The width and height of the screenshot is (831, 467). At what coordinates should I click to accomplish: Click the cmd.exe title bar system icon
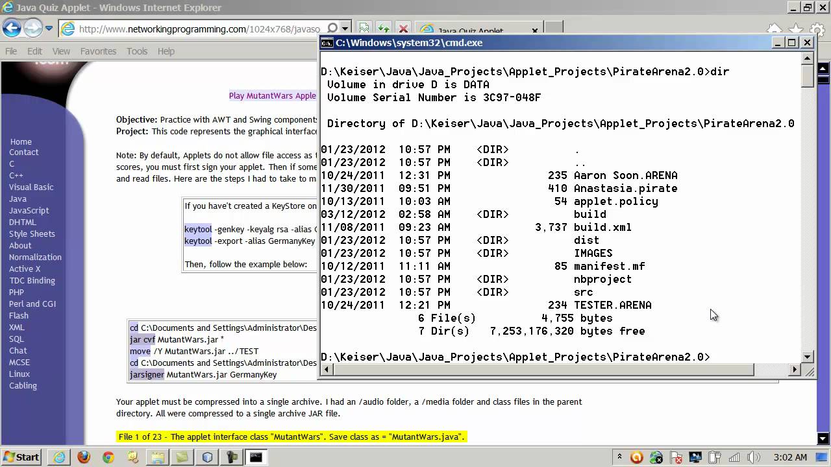point(327,43)
